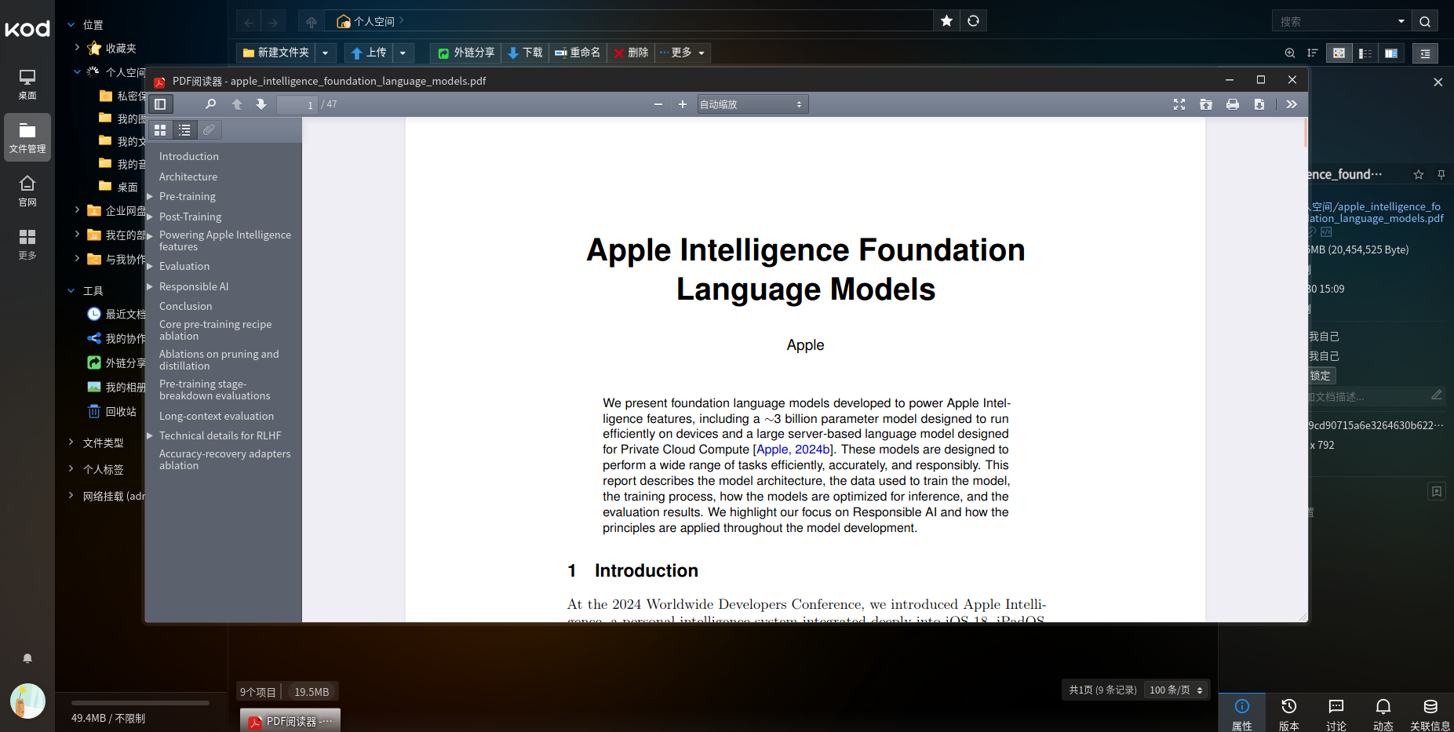Jump to Introduction outline entry
The height and width of the screenshot is (732, 1454).
189,157
